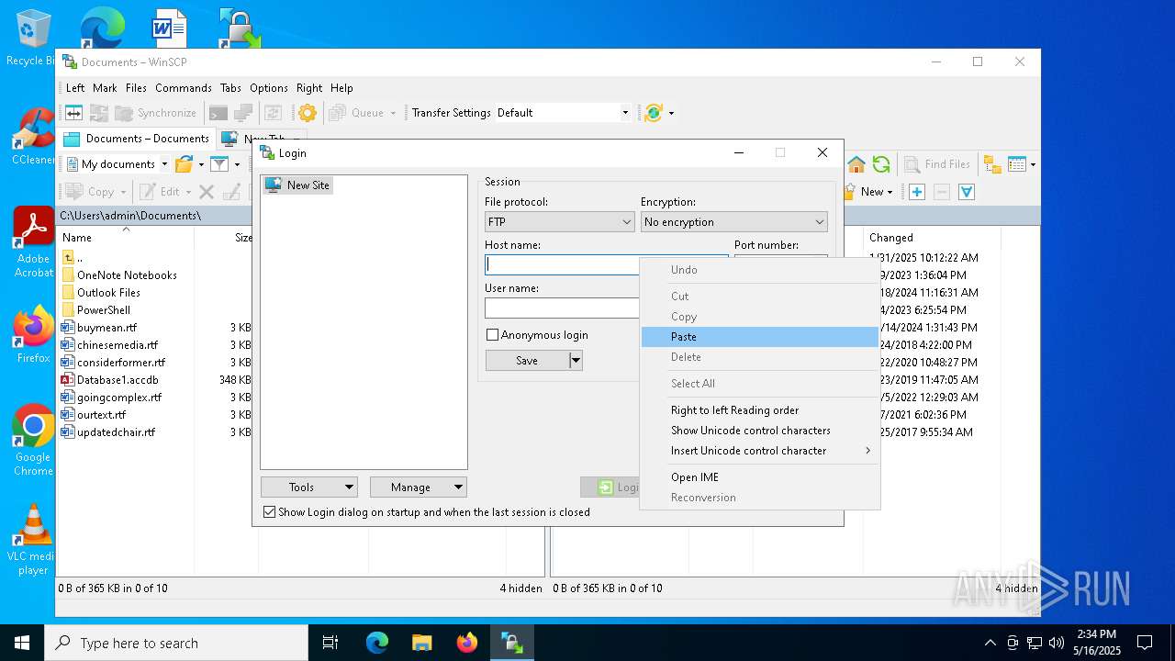Expand the Save button dropdown arrow

(576, 361)
